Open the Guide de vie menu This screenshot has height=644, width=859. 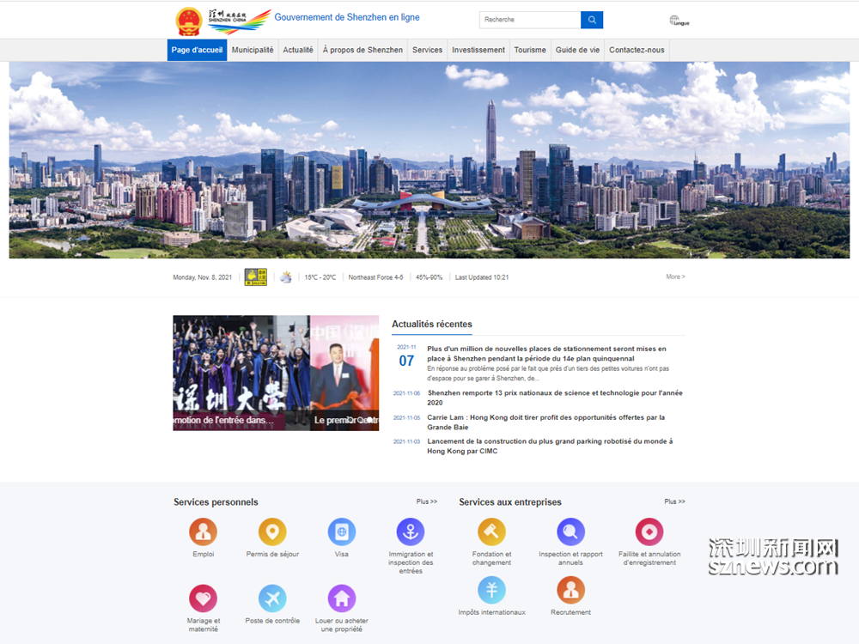click(577, 50)
